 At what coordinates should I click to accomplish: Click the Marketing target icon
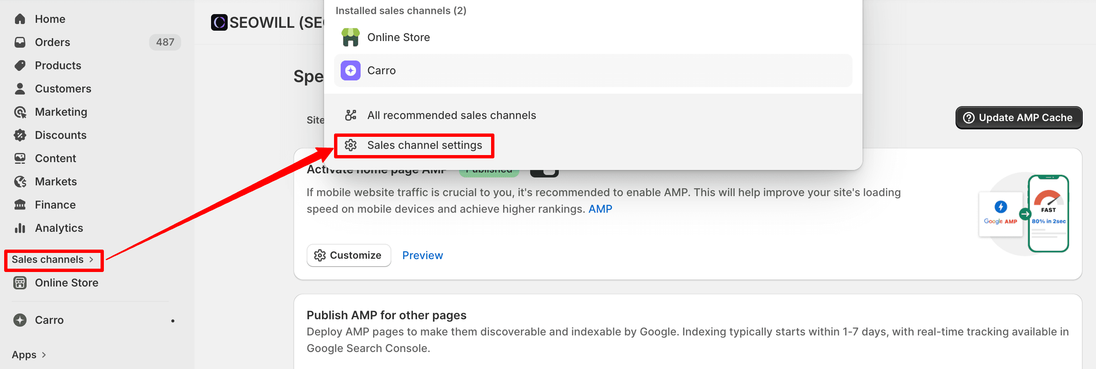[x=20, y=112]
